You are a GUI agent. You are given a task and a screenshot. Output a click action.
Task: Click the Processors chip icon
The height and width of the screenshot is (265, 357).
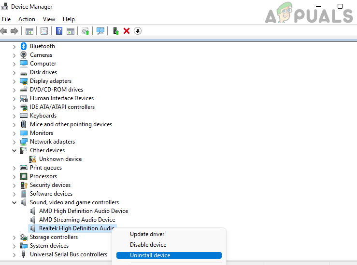[x=24, y=176]
